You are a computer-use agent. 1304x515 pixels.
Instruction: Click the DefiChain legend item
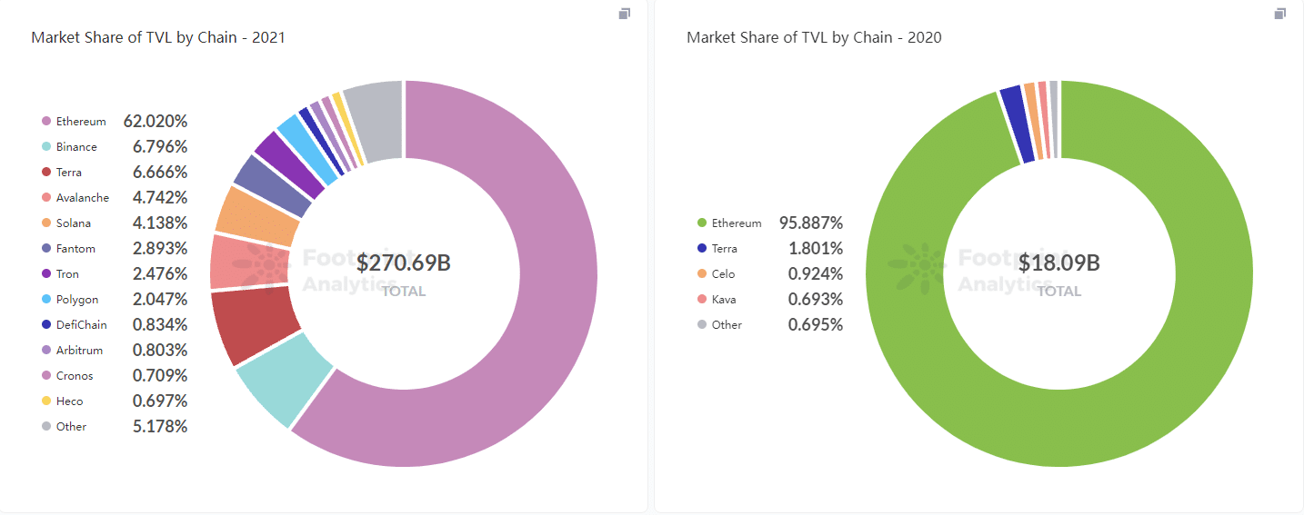coord(81,325)
